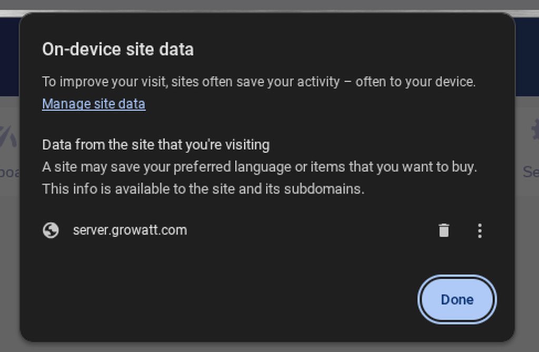539x352 pixels.
Task: Click the cut-off "oa" label behind dialog
Action: point(8,172)
